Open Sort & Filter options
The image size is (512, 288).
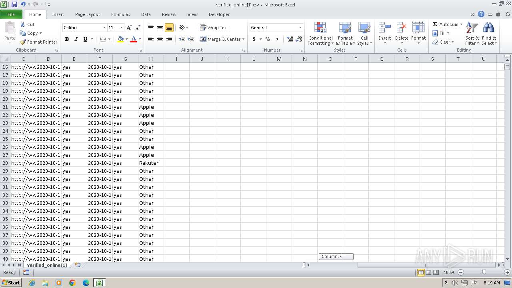[x=472, y=34]
